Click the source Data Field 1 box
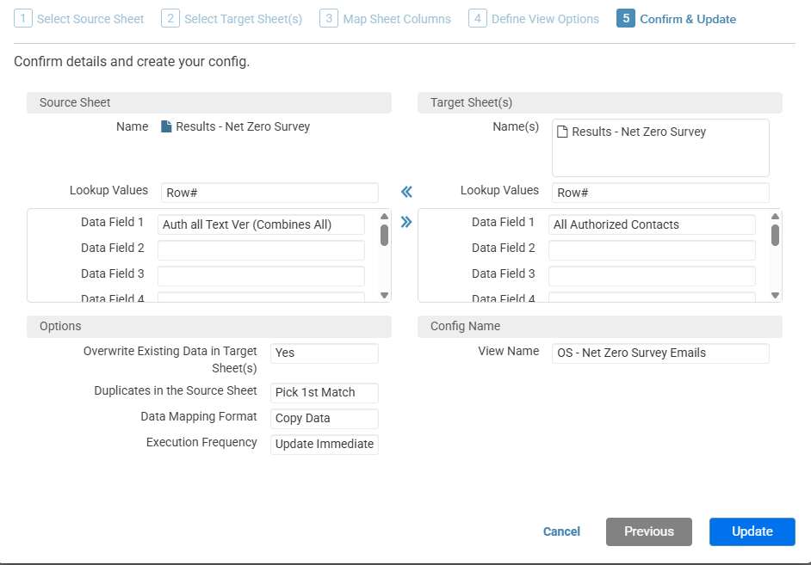 click(261, 224)
